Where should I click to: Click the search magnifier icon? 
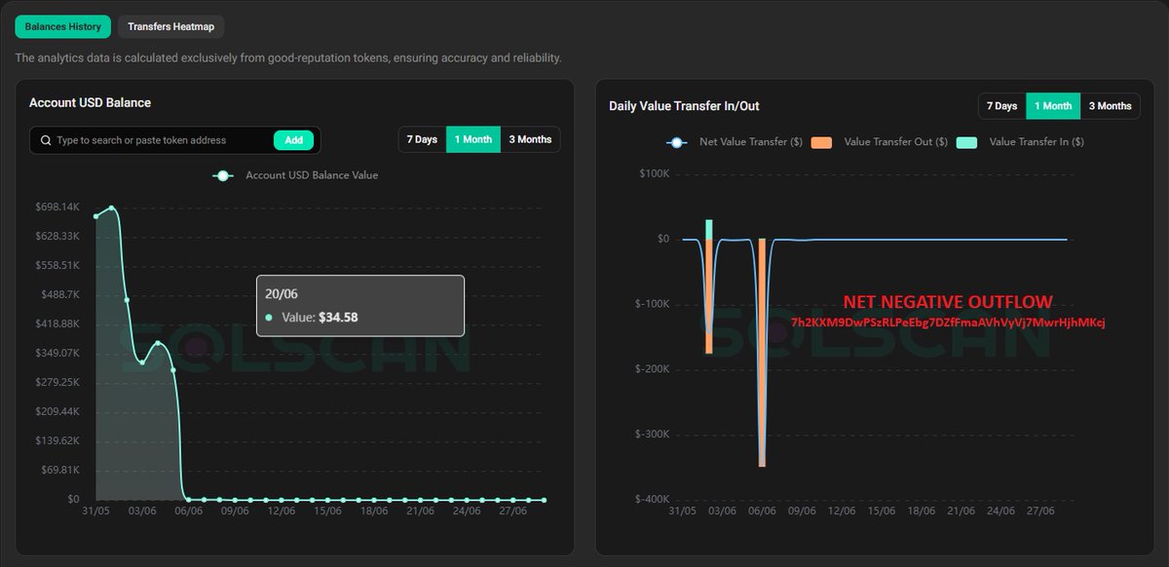pyautogui.click(x=45, y=140)
